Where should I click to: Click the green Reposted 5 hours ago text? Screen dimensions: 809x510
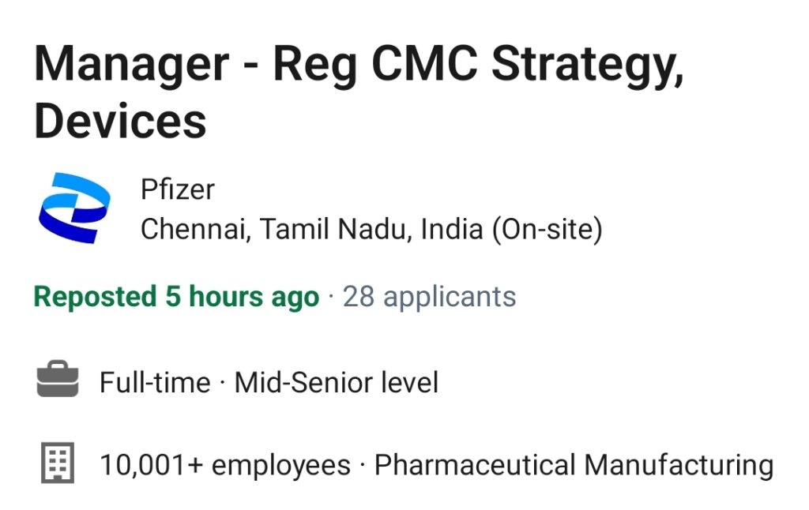pos(176,297)
